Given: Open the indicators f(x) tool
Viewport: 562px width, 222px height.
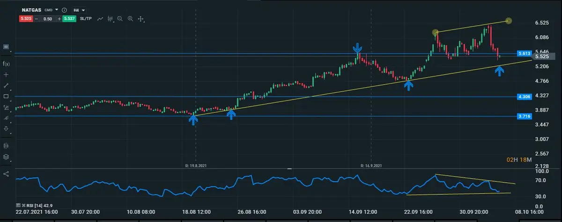Looking at the screenshot, I should pyautogui.click(x=7, y=64).
